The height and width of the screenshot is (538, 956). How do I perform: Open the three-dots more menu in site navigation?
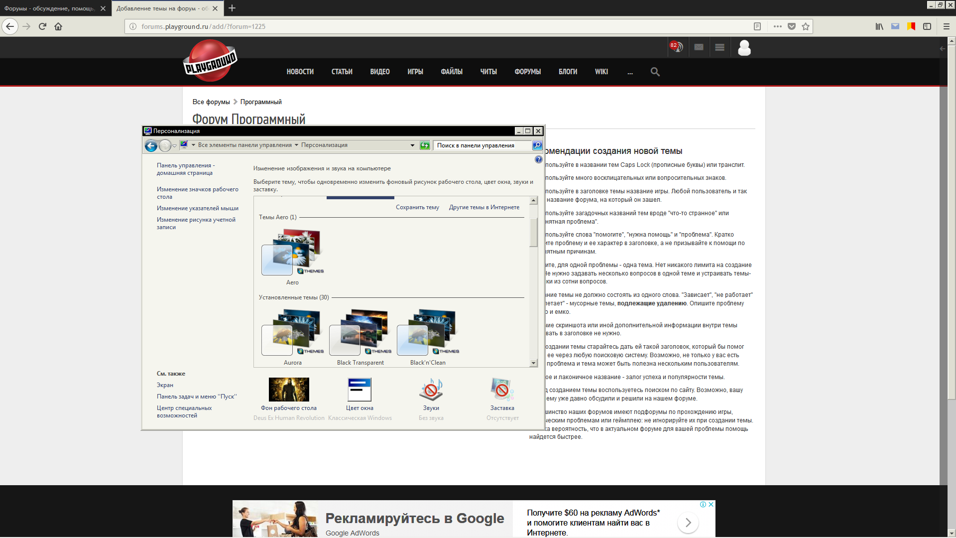pyautogui.click(x=630, y=72)
